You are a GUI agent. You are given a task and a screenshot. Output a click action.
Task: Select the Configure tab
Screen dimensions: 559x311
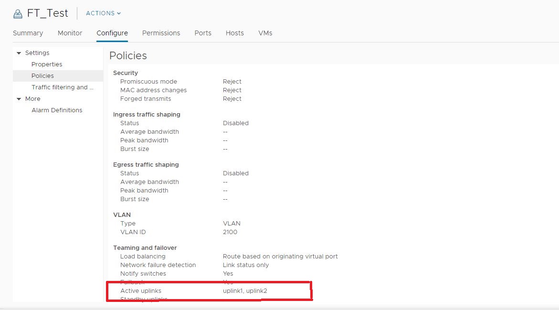click(x=112, y=33)
